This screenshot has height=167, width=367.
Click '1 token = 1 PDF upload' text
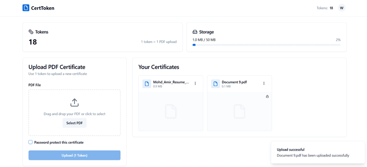[x=159, y=42]
